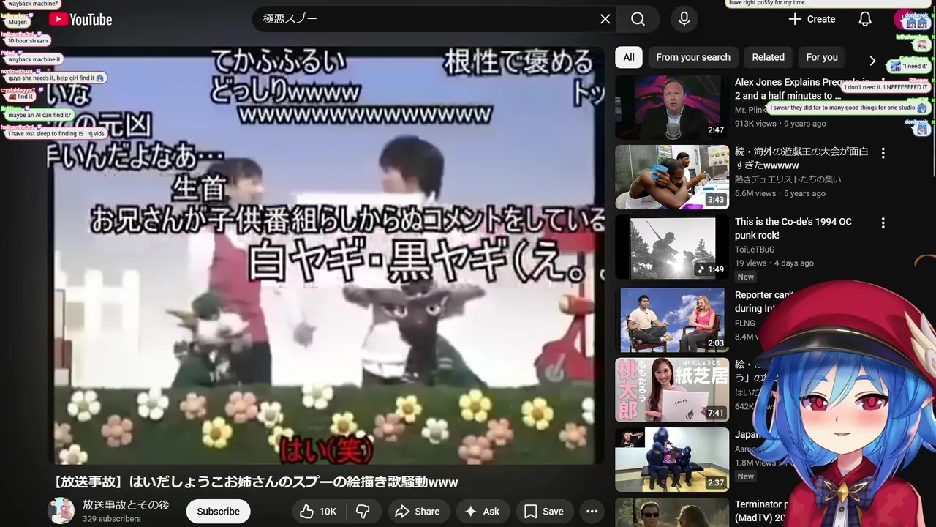Open Alex Jones Explains Prequels thumbnail
Image resolution: width=936 pixels, height=527 pixels.
(672, 108)
